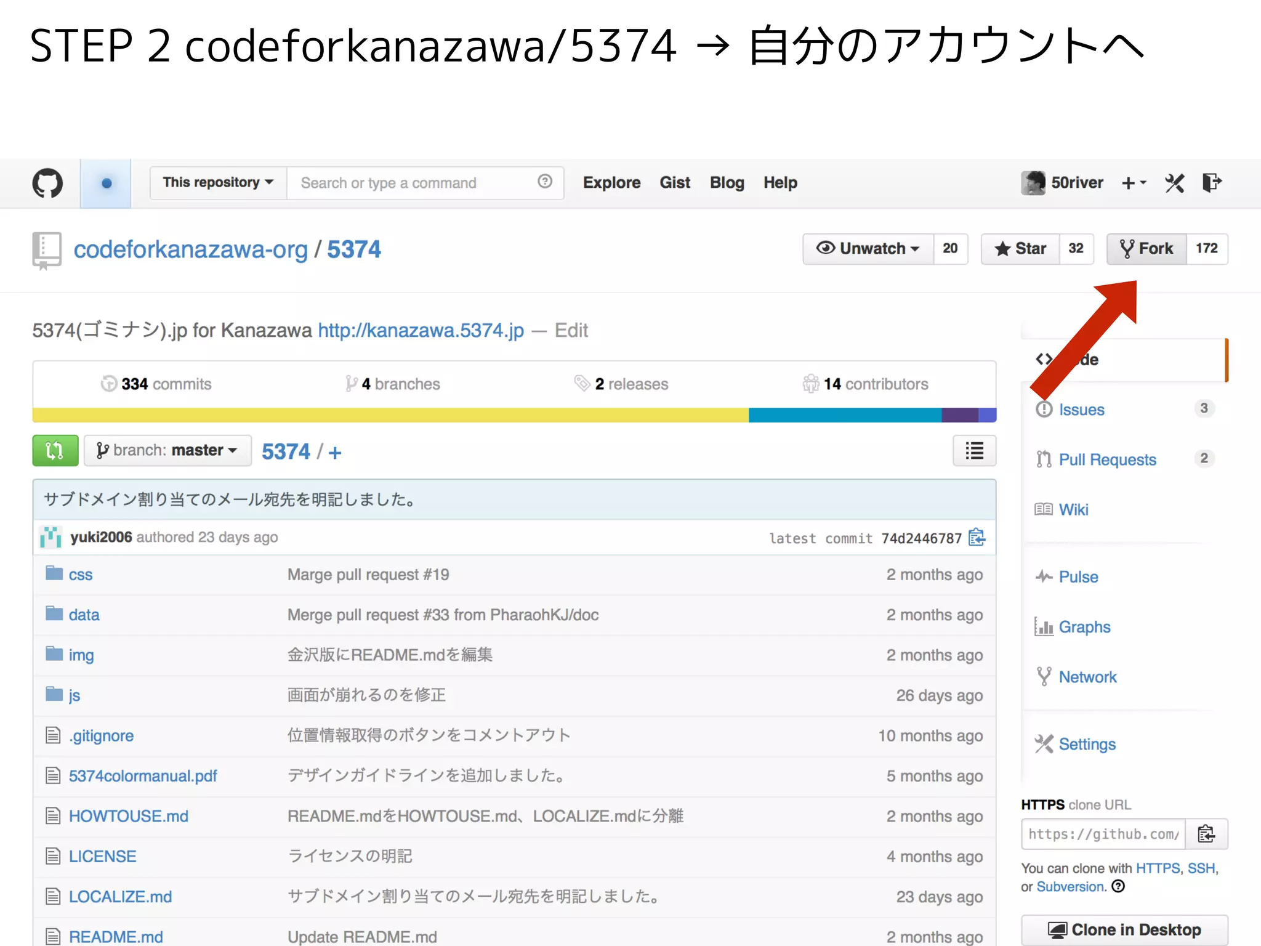Click Gist in the top navigation
The image size is (1261, 946).
(675, 183)
